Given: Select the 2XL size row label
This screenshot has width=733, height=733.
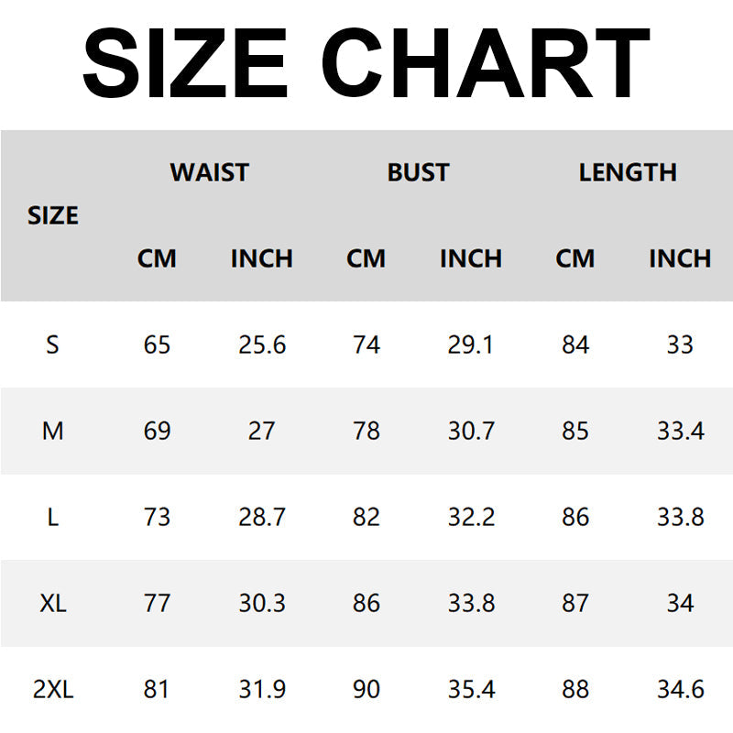Looking at the screenshot, I should point(53,689).
